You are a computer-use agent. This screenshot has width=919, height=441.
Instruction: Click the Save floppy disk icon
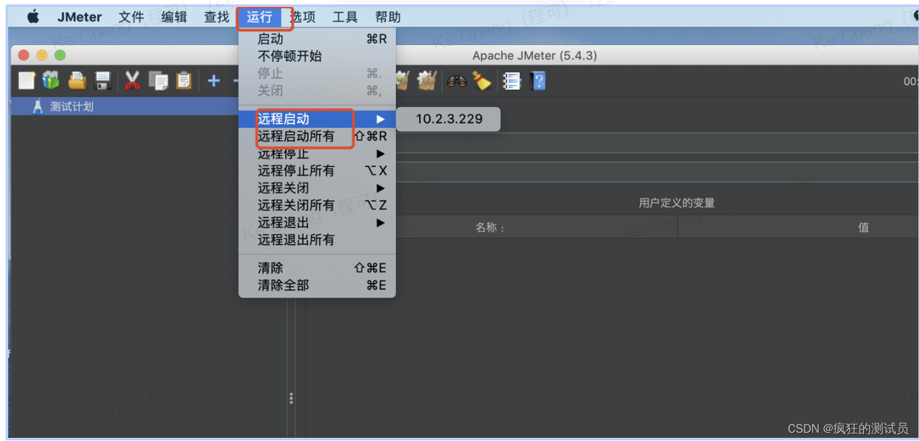103,81
